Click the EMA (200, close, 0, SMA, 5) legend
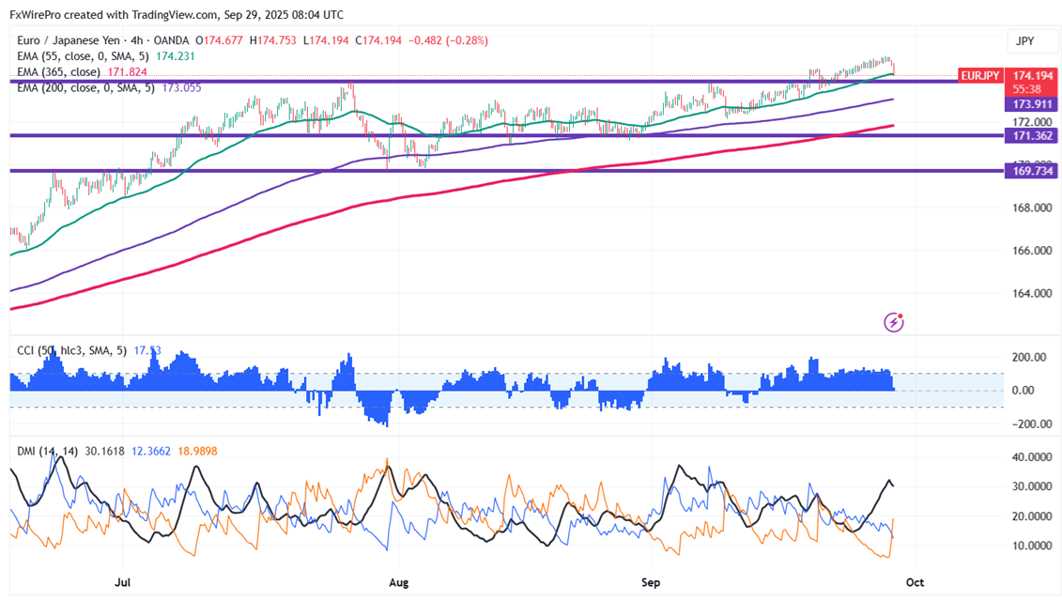1062x601 pixels. (x=86, y=87)
